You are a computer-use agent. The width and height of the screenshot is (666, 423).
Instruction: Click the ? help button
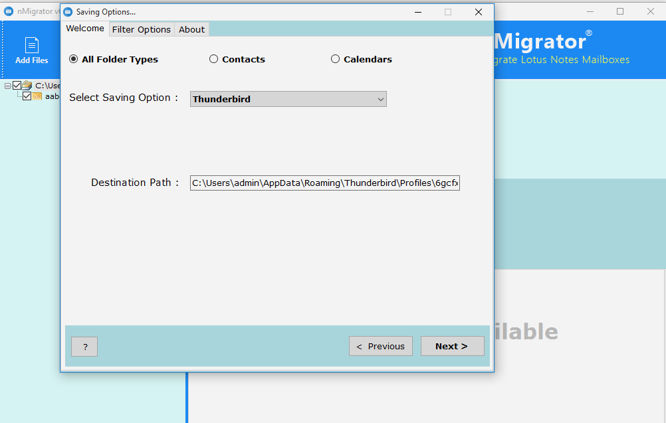[x=84, y=346]
